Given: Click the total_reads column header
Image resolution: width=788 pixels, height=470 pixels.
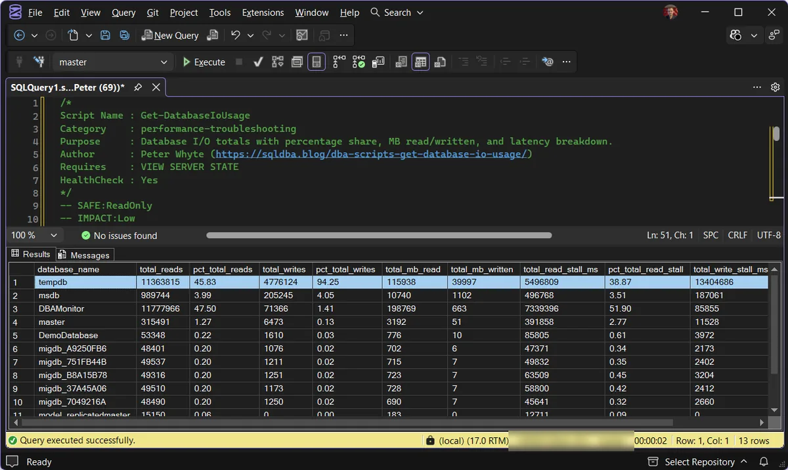Looking at the screenshot, I should [x=164, y=269].
